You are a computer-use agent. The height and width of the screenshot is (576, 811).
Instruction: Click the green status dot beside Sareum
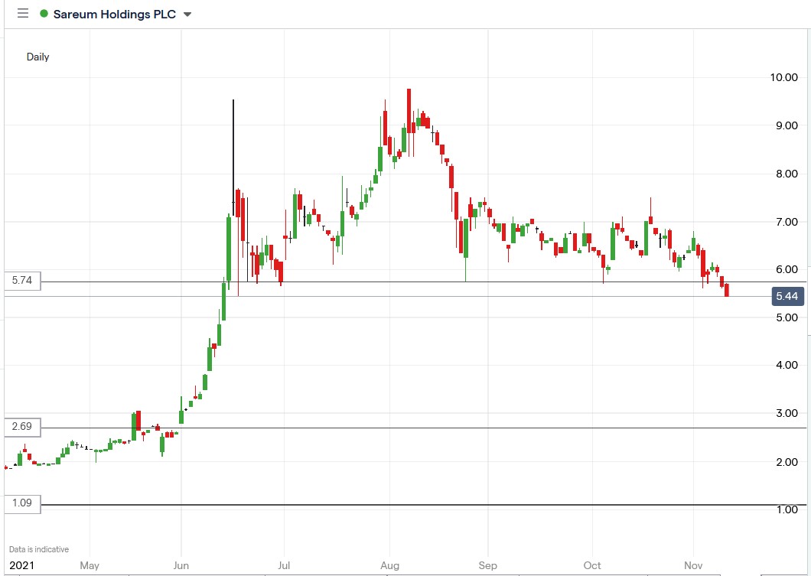[x=44, y=14]
